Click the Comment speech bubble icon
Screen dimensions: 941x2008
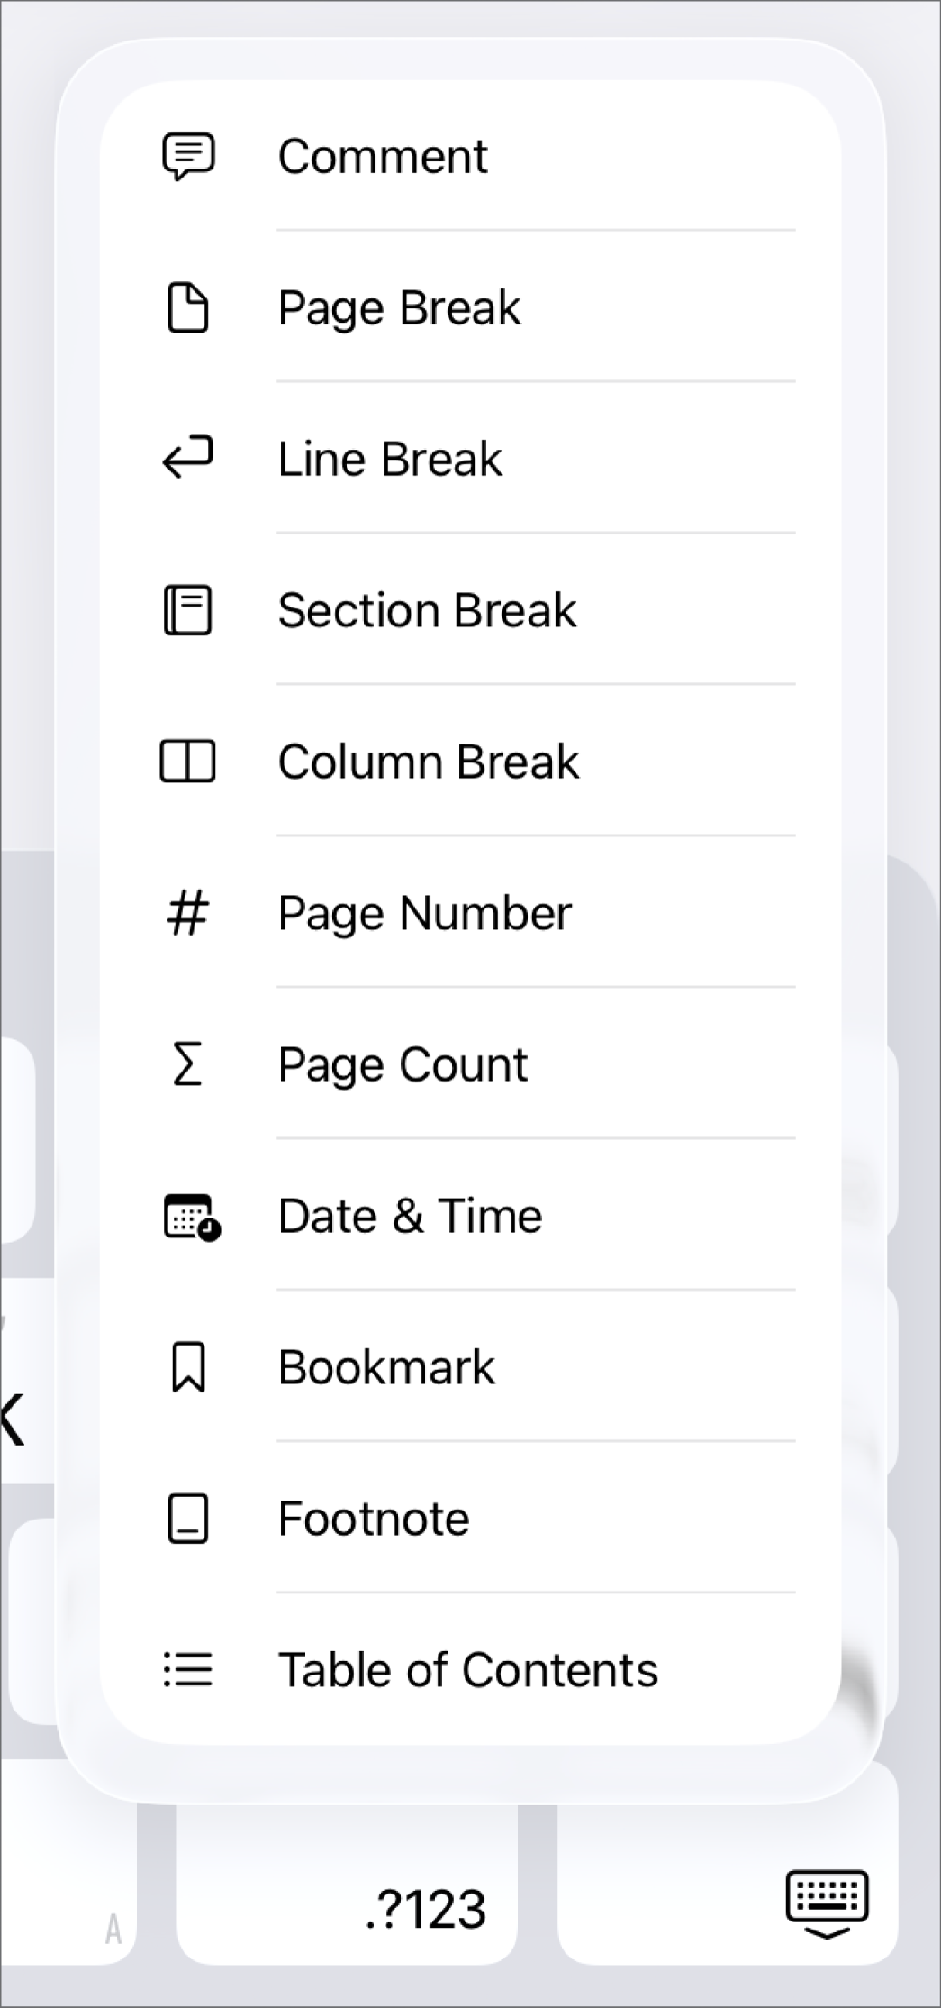[188, 157]
